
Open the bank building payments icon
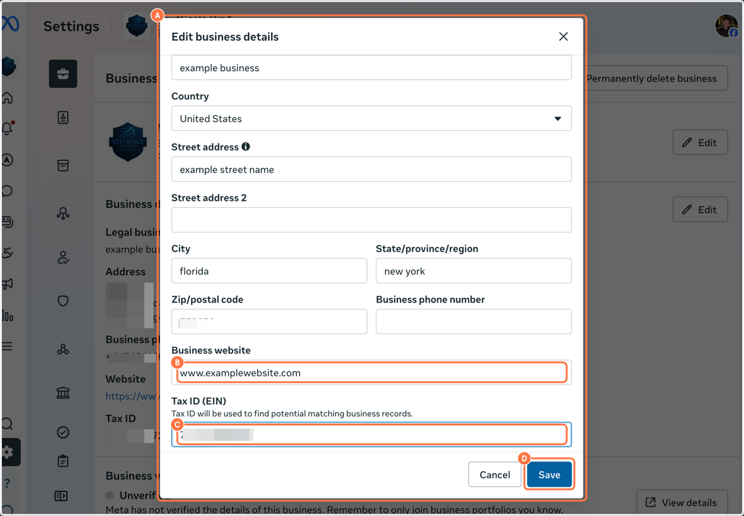tap(63, 392)
